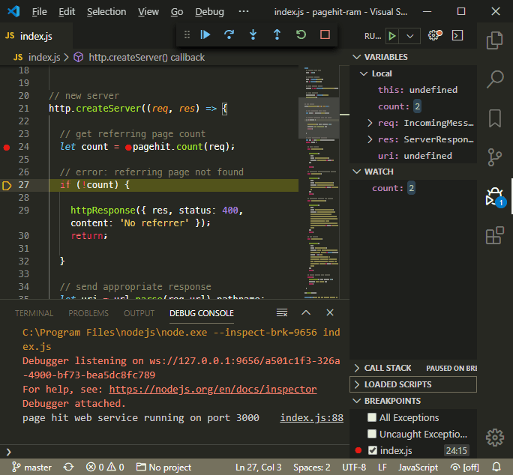Maximize the panel with the up chevron
Viewport: 513px width, 475px height.
(x=306, y=313)
